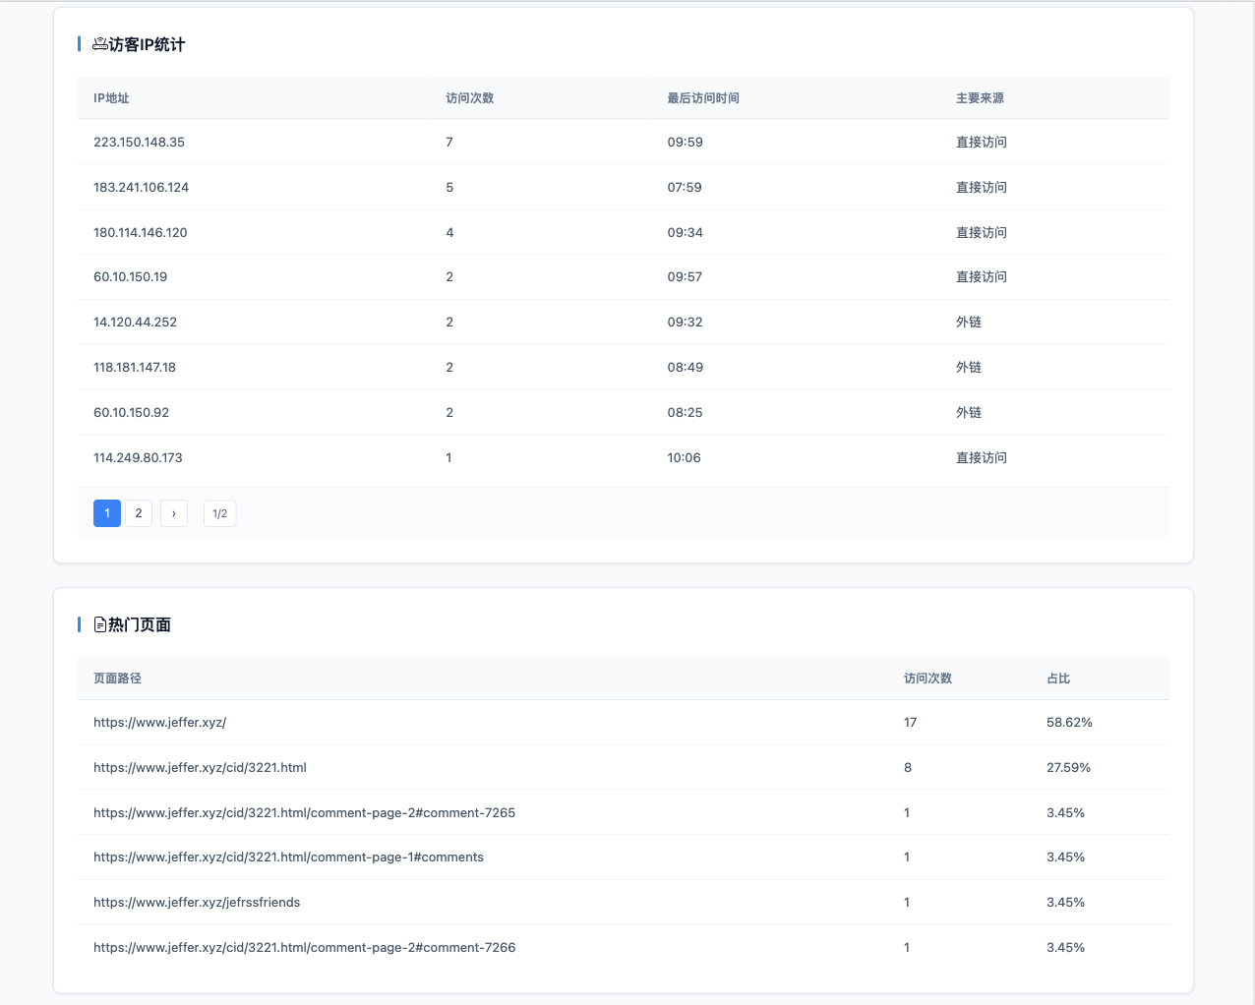Click the 1/2 page indicator box
This screenshot has height=1005, width=1255.
(x=219, y=513)
